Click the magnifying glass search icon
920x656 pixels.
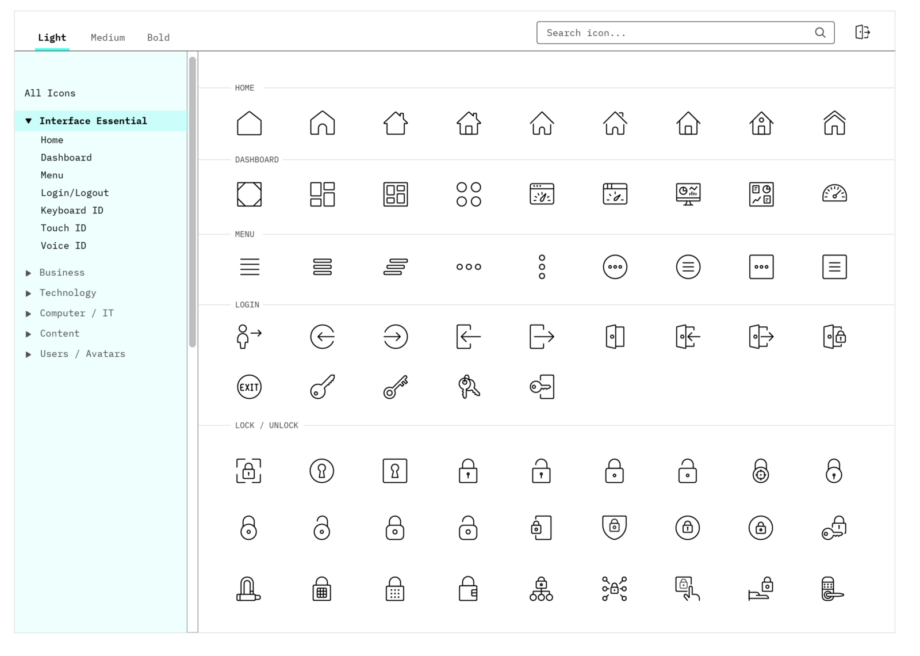pyautogui.click(x=821, y=33)
